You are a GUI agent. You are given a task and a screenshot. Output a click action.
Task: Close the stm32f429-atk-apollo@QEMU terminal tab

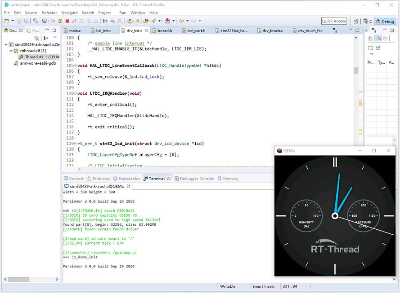click(x=128, y=186)
